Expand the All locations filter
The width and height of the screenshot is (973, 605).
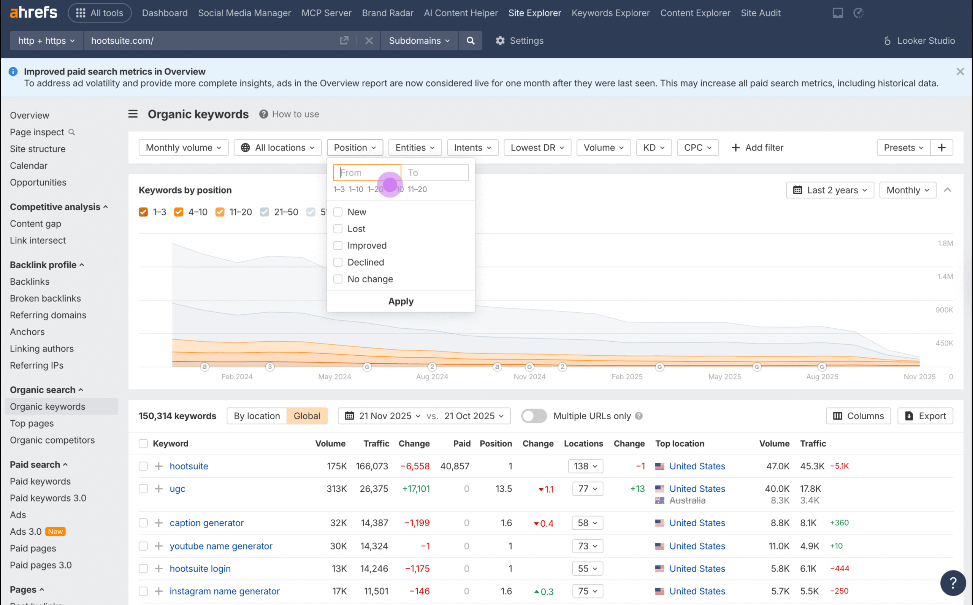277,147
